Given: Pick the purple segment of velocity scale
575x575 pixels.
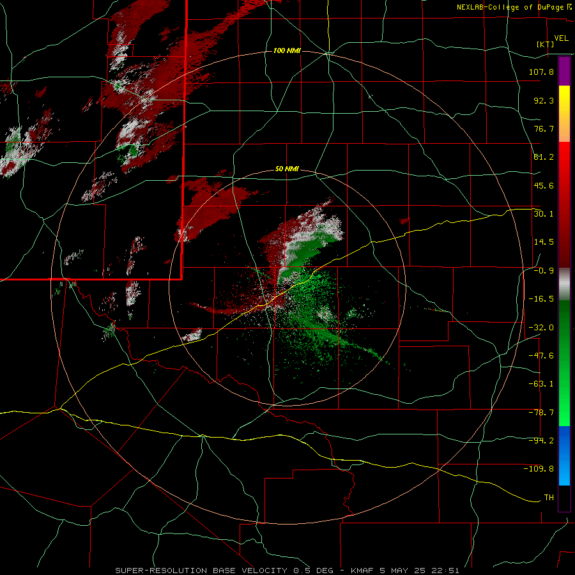Looking at the screenshot, I should coord(564,71).
